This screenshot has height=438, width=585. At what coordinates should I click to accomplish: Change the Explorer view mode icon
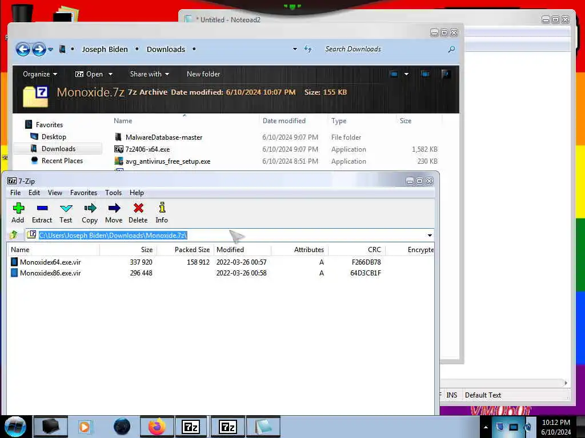click(394, 74)
